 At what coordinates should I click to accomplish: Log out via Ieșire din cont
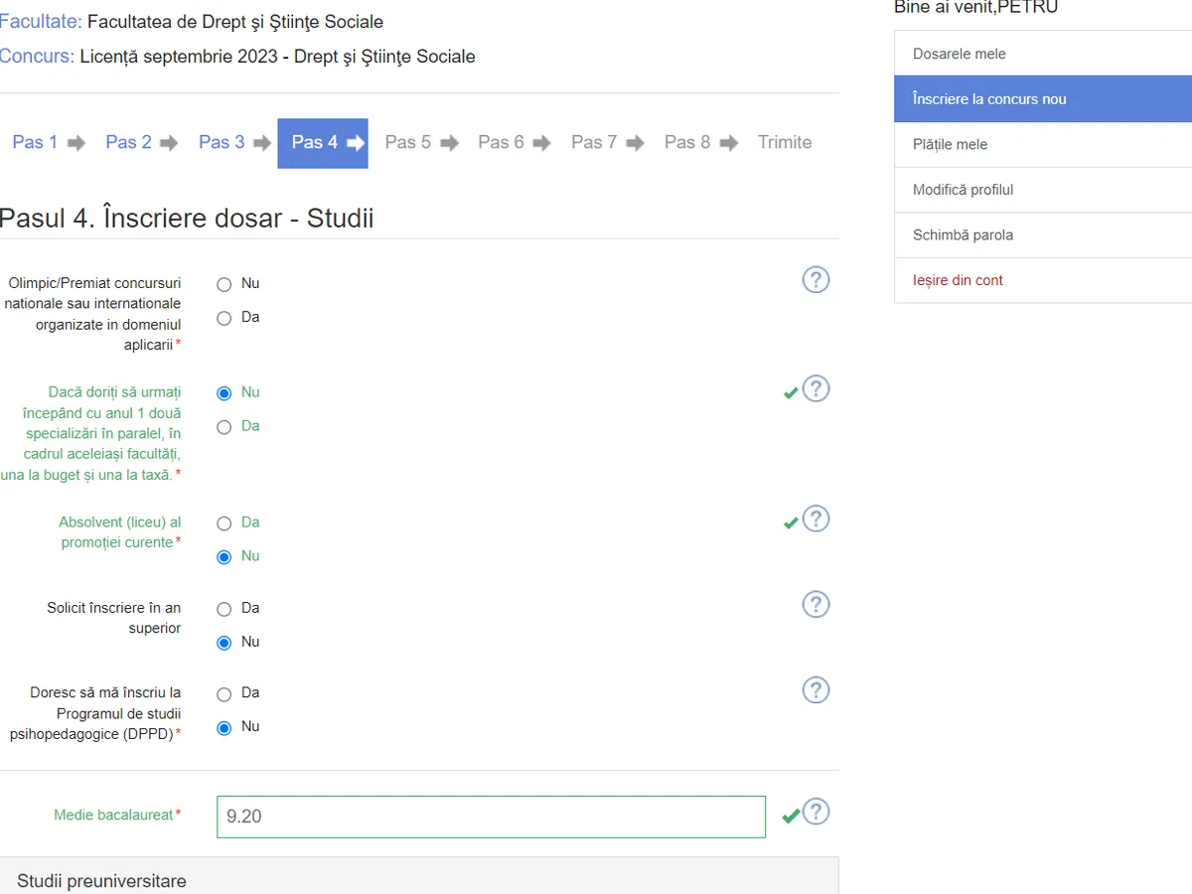(x=958, y=281)
